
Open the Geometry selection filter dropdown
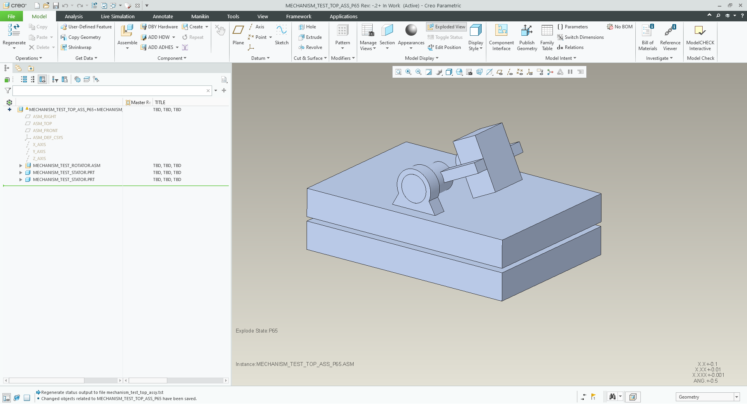pos(736,397)
